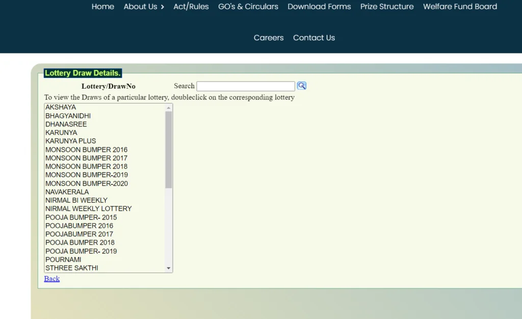Open the Download Forms page
The image size is (522, 319).
click(319, 7)
